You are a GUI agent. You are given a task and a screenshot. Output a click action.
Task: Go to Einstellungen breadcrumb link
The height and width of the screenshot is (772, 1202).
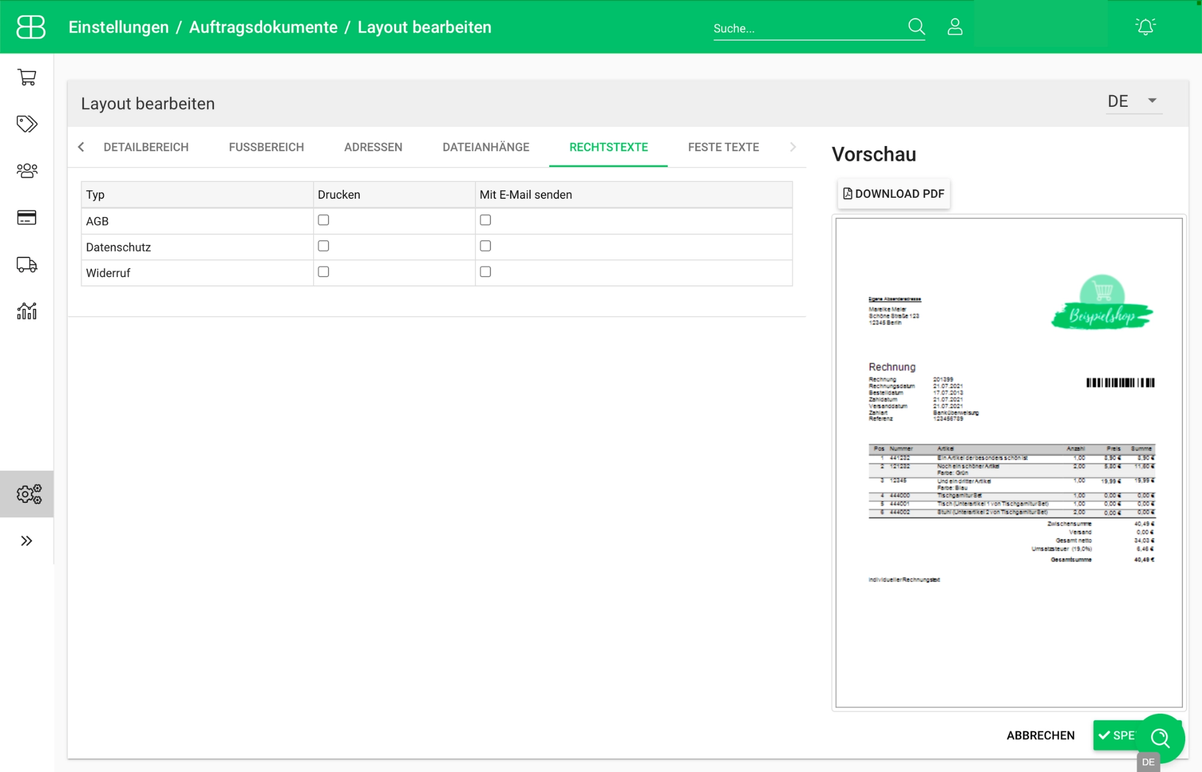118,27
